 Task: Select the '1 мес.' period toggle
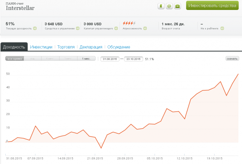[x=86, y=59]
